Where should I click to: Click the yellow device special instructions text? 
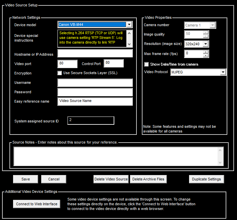pos(91,38)
